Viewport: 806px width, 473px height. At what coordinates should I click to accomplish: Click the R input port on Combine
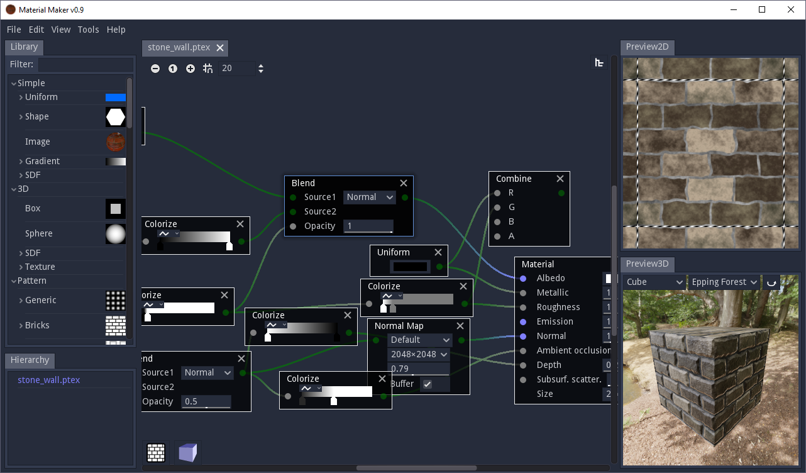tap(497, 193)
